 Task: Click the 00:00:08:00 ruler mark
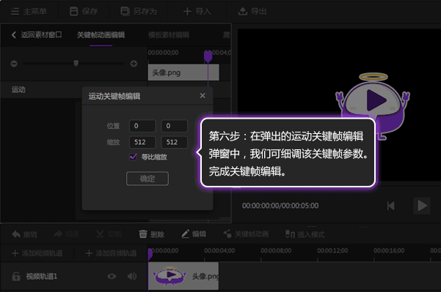click(276, 250)
